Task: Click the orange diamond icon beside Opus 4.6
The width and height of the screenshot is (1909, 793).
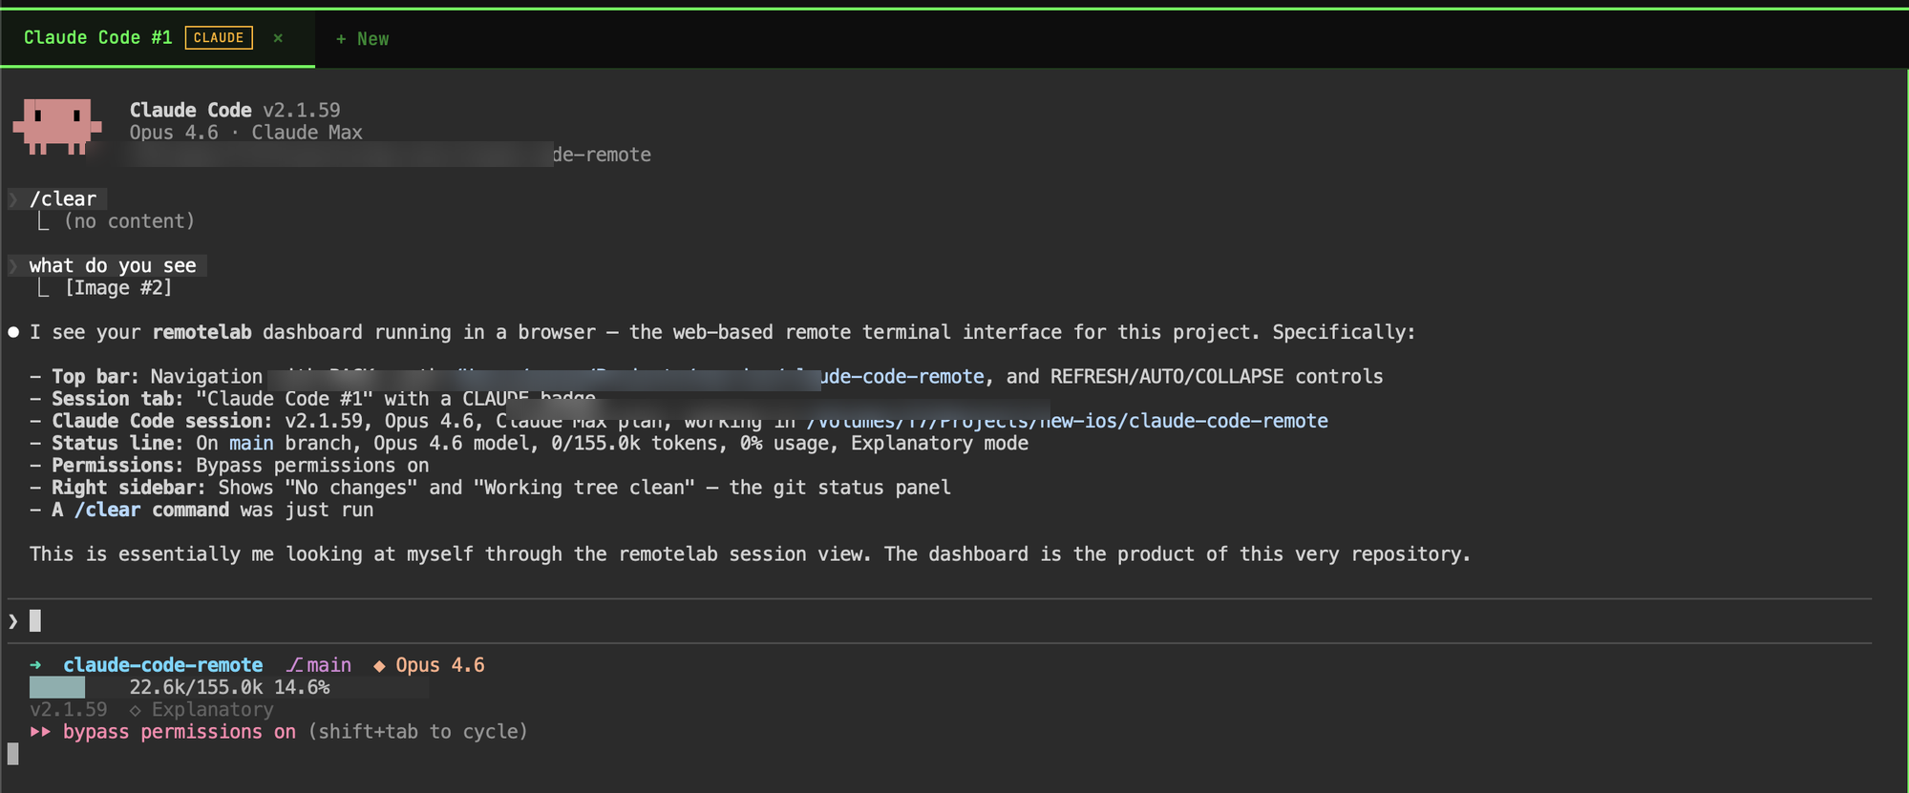Action: tap(379, 666)
